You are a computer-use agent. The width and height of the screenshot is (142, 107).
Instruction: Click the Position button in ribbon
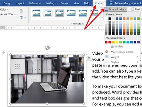click(x=137, y=9)
